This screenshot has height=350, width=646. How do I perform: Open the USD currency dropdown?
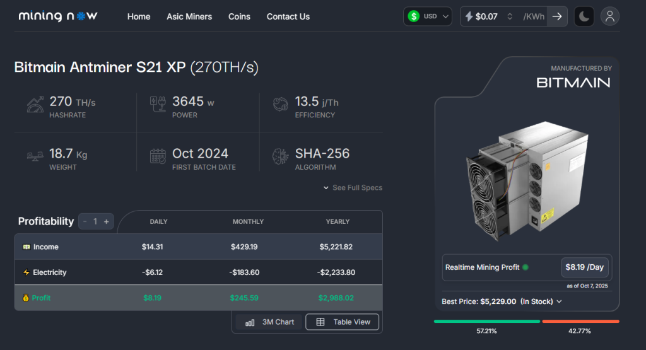(x=428, y=16)
